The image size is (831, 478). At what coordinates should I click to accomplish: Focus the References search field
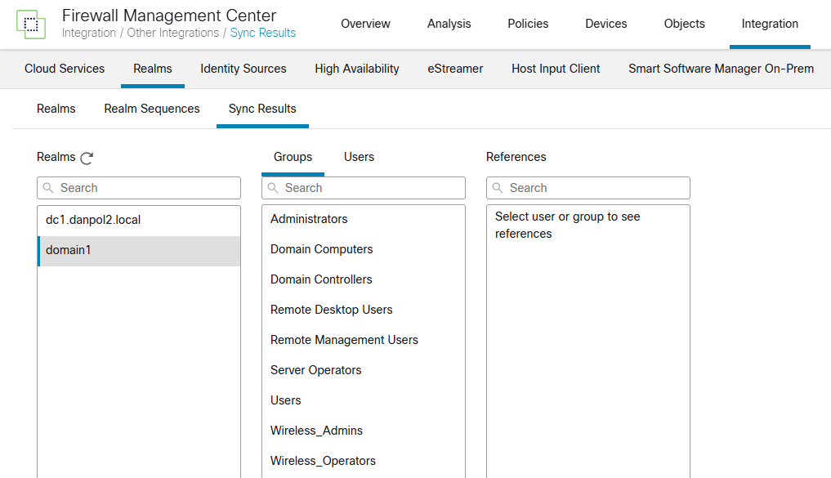pyautogui.click(x=588, y=188)
